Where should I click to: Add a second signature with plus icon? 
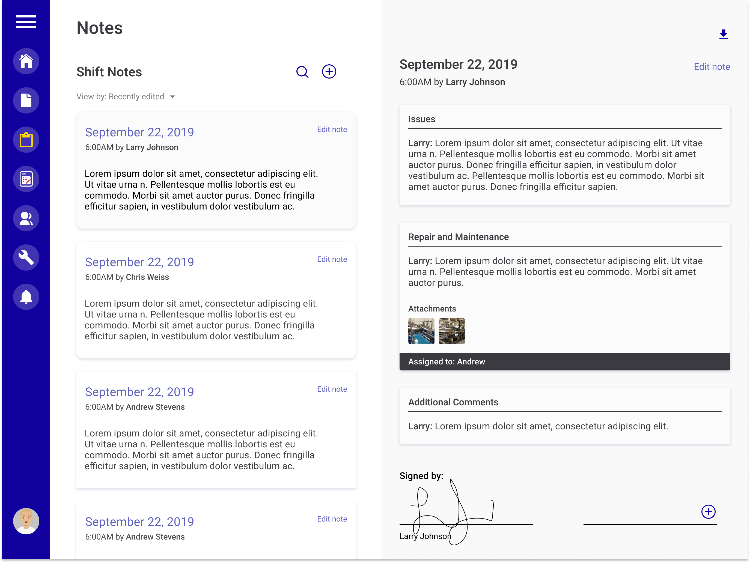tap(708, 512)
